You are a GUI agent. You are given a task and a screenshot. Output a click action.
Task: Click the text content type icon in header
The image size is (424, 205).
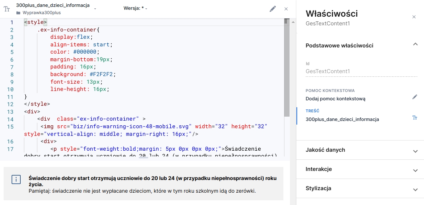click(7, 9)
